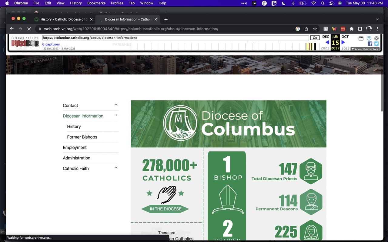Focus the Wayback Machine URL field
This screenshot has width=388, height=242.
pyautogui.click(x=176, y=38)
